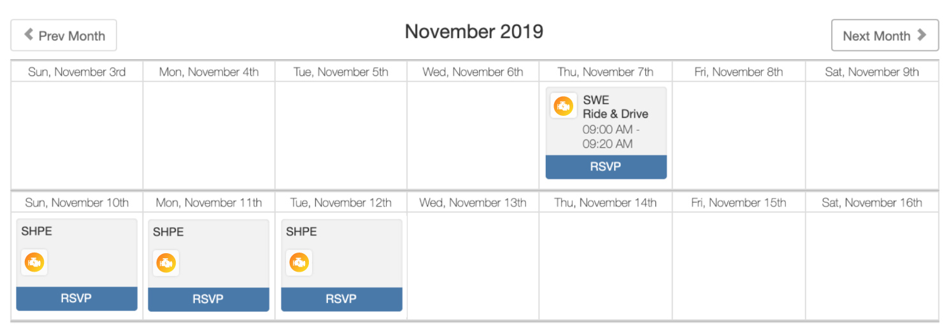
Task: Click the 09:00 AM - 09:20 AM event time
Action: [611, 137]
